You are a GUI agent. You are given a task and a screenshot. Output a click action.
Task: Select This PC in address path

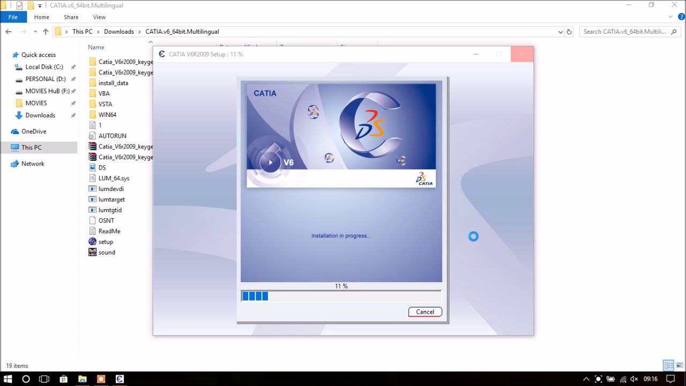tap(83, 32)
